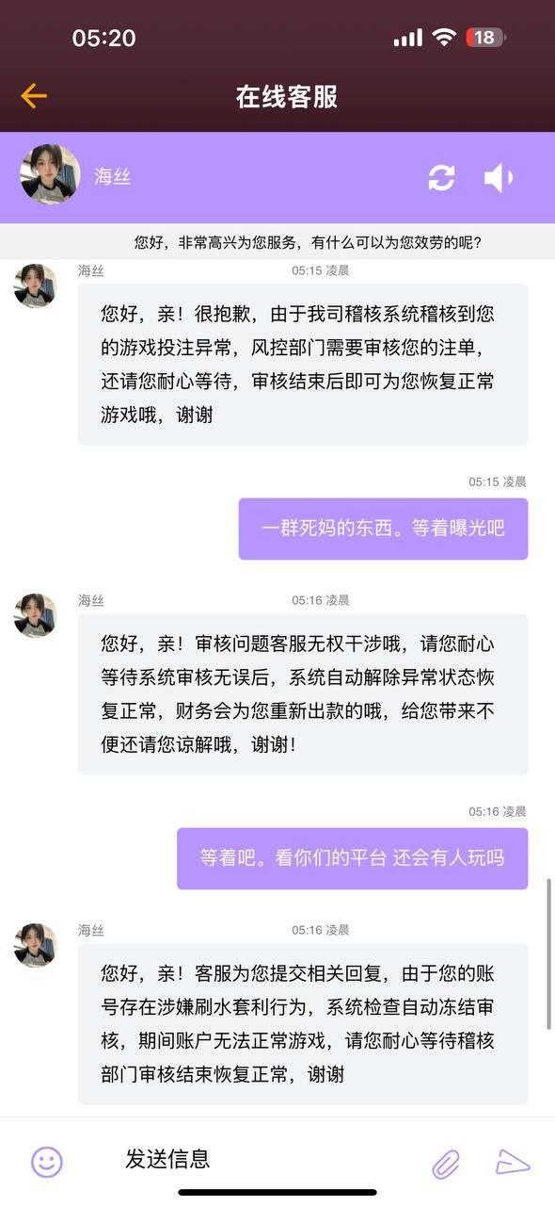Tap the agent message about 财务重新出款
Image resolution: width=555 pixels, height=1206 pixels.
point(303,694)
